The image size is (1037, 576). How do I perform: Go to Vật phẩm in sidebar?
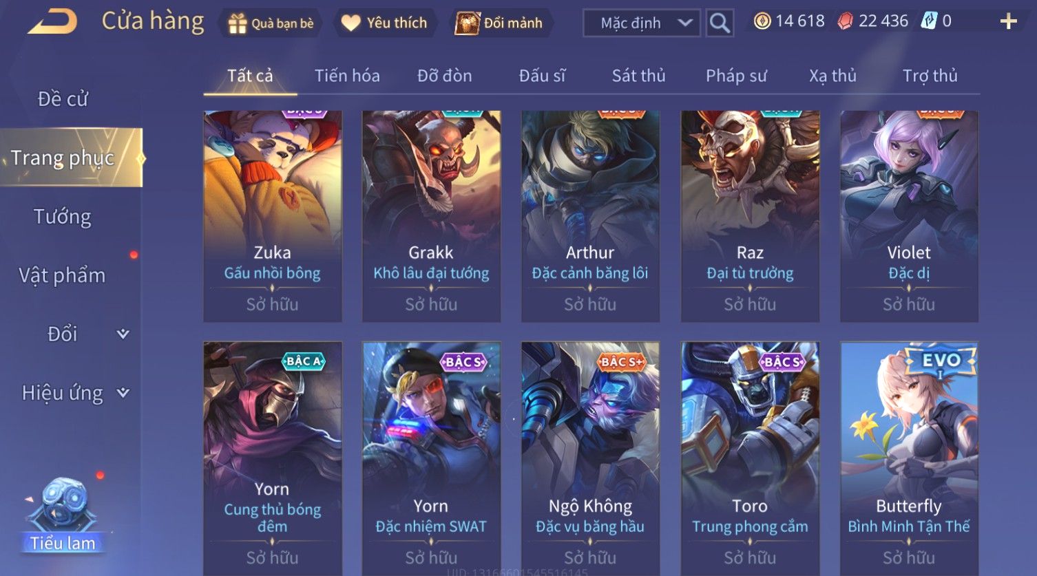pos(63,275)
